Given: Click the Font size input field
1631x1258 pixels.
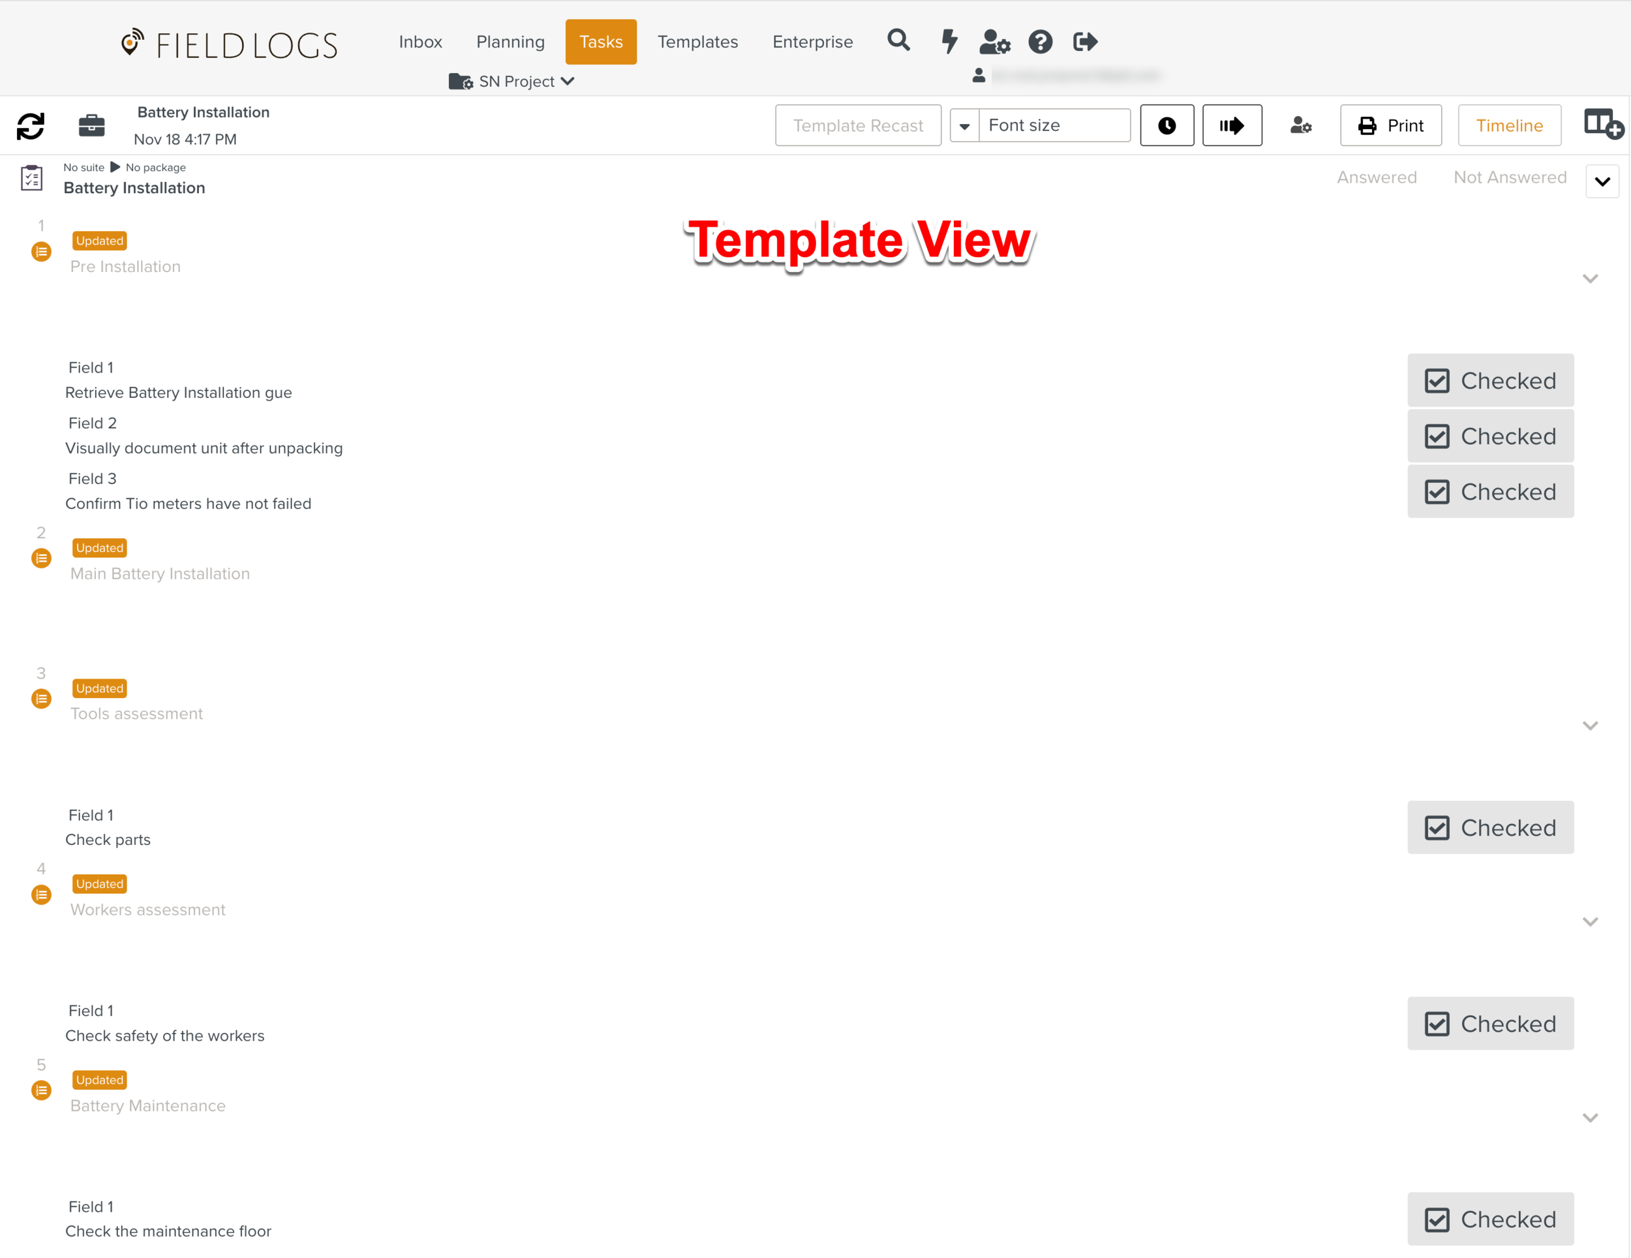Looking at the screenshot, I should click(1053, 125).
